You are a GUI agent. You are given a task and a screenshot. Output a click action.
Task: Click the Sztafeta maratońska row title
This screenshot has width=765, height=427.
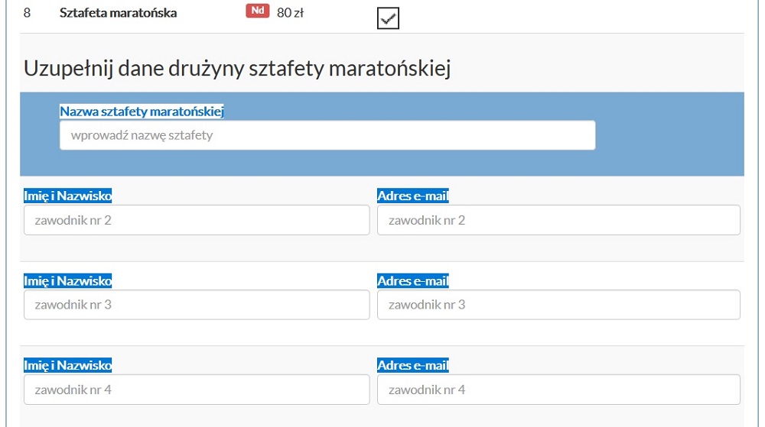coord(118,13)
